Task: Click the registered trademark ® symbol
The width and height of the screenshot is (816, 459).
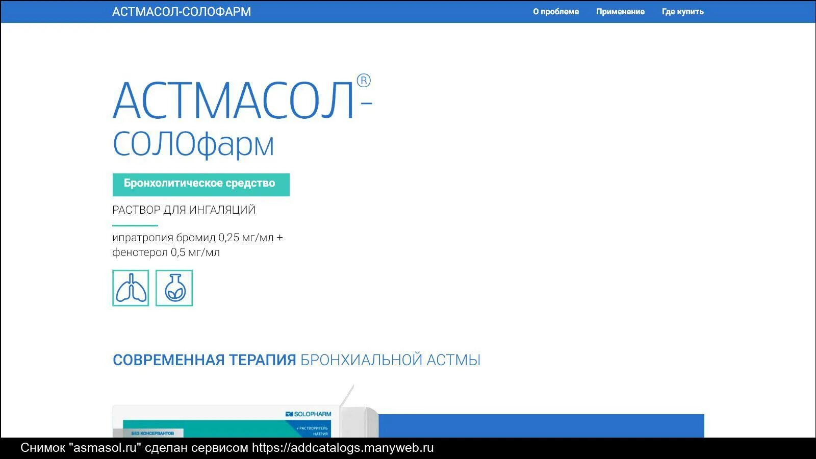Action: coord(364,81)
